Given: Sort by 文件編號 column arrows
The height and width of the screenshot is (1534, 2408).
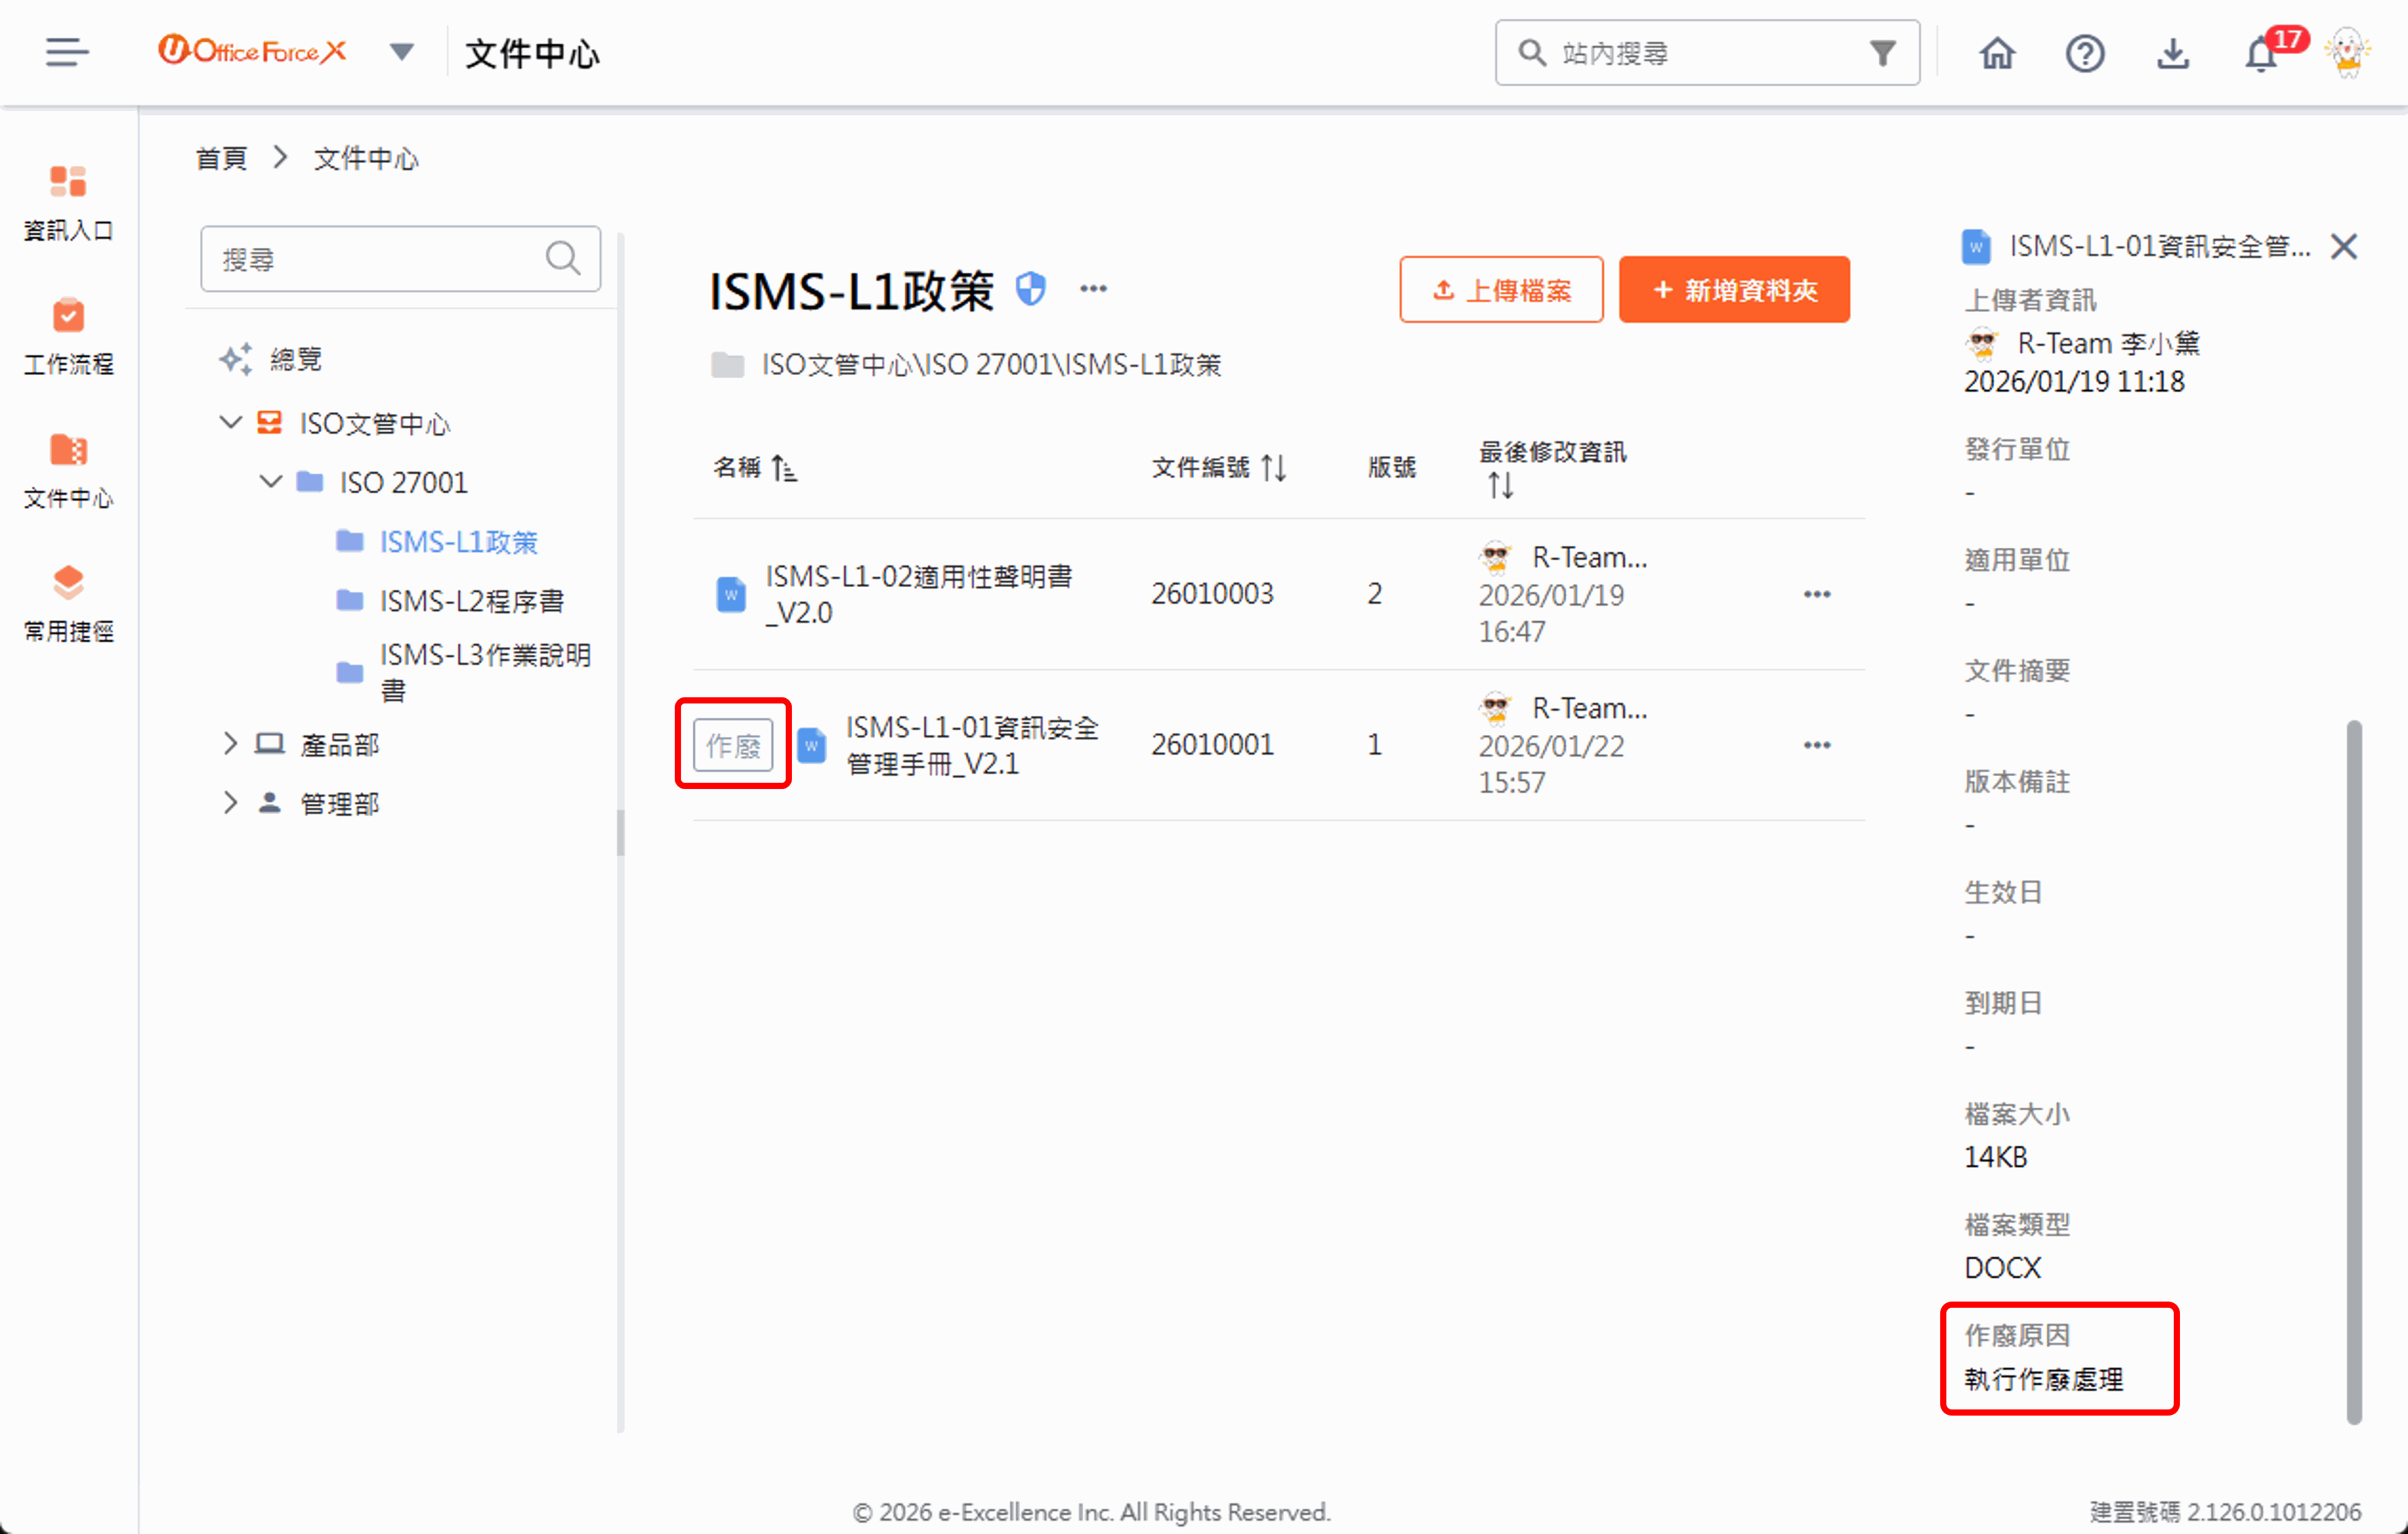Looking at the screenshot, I should point(1273,467).
